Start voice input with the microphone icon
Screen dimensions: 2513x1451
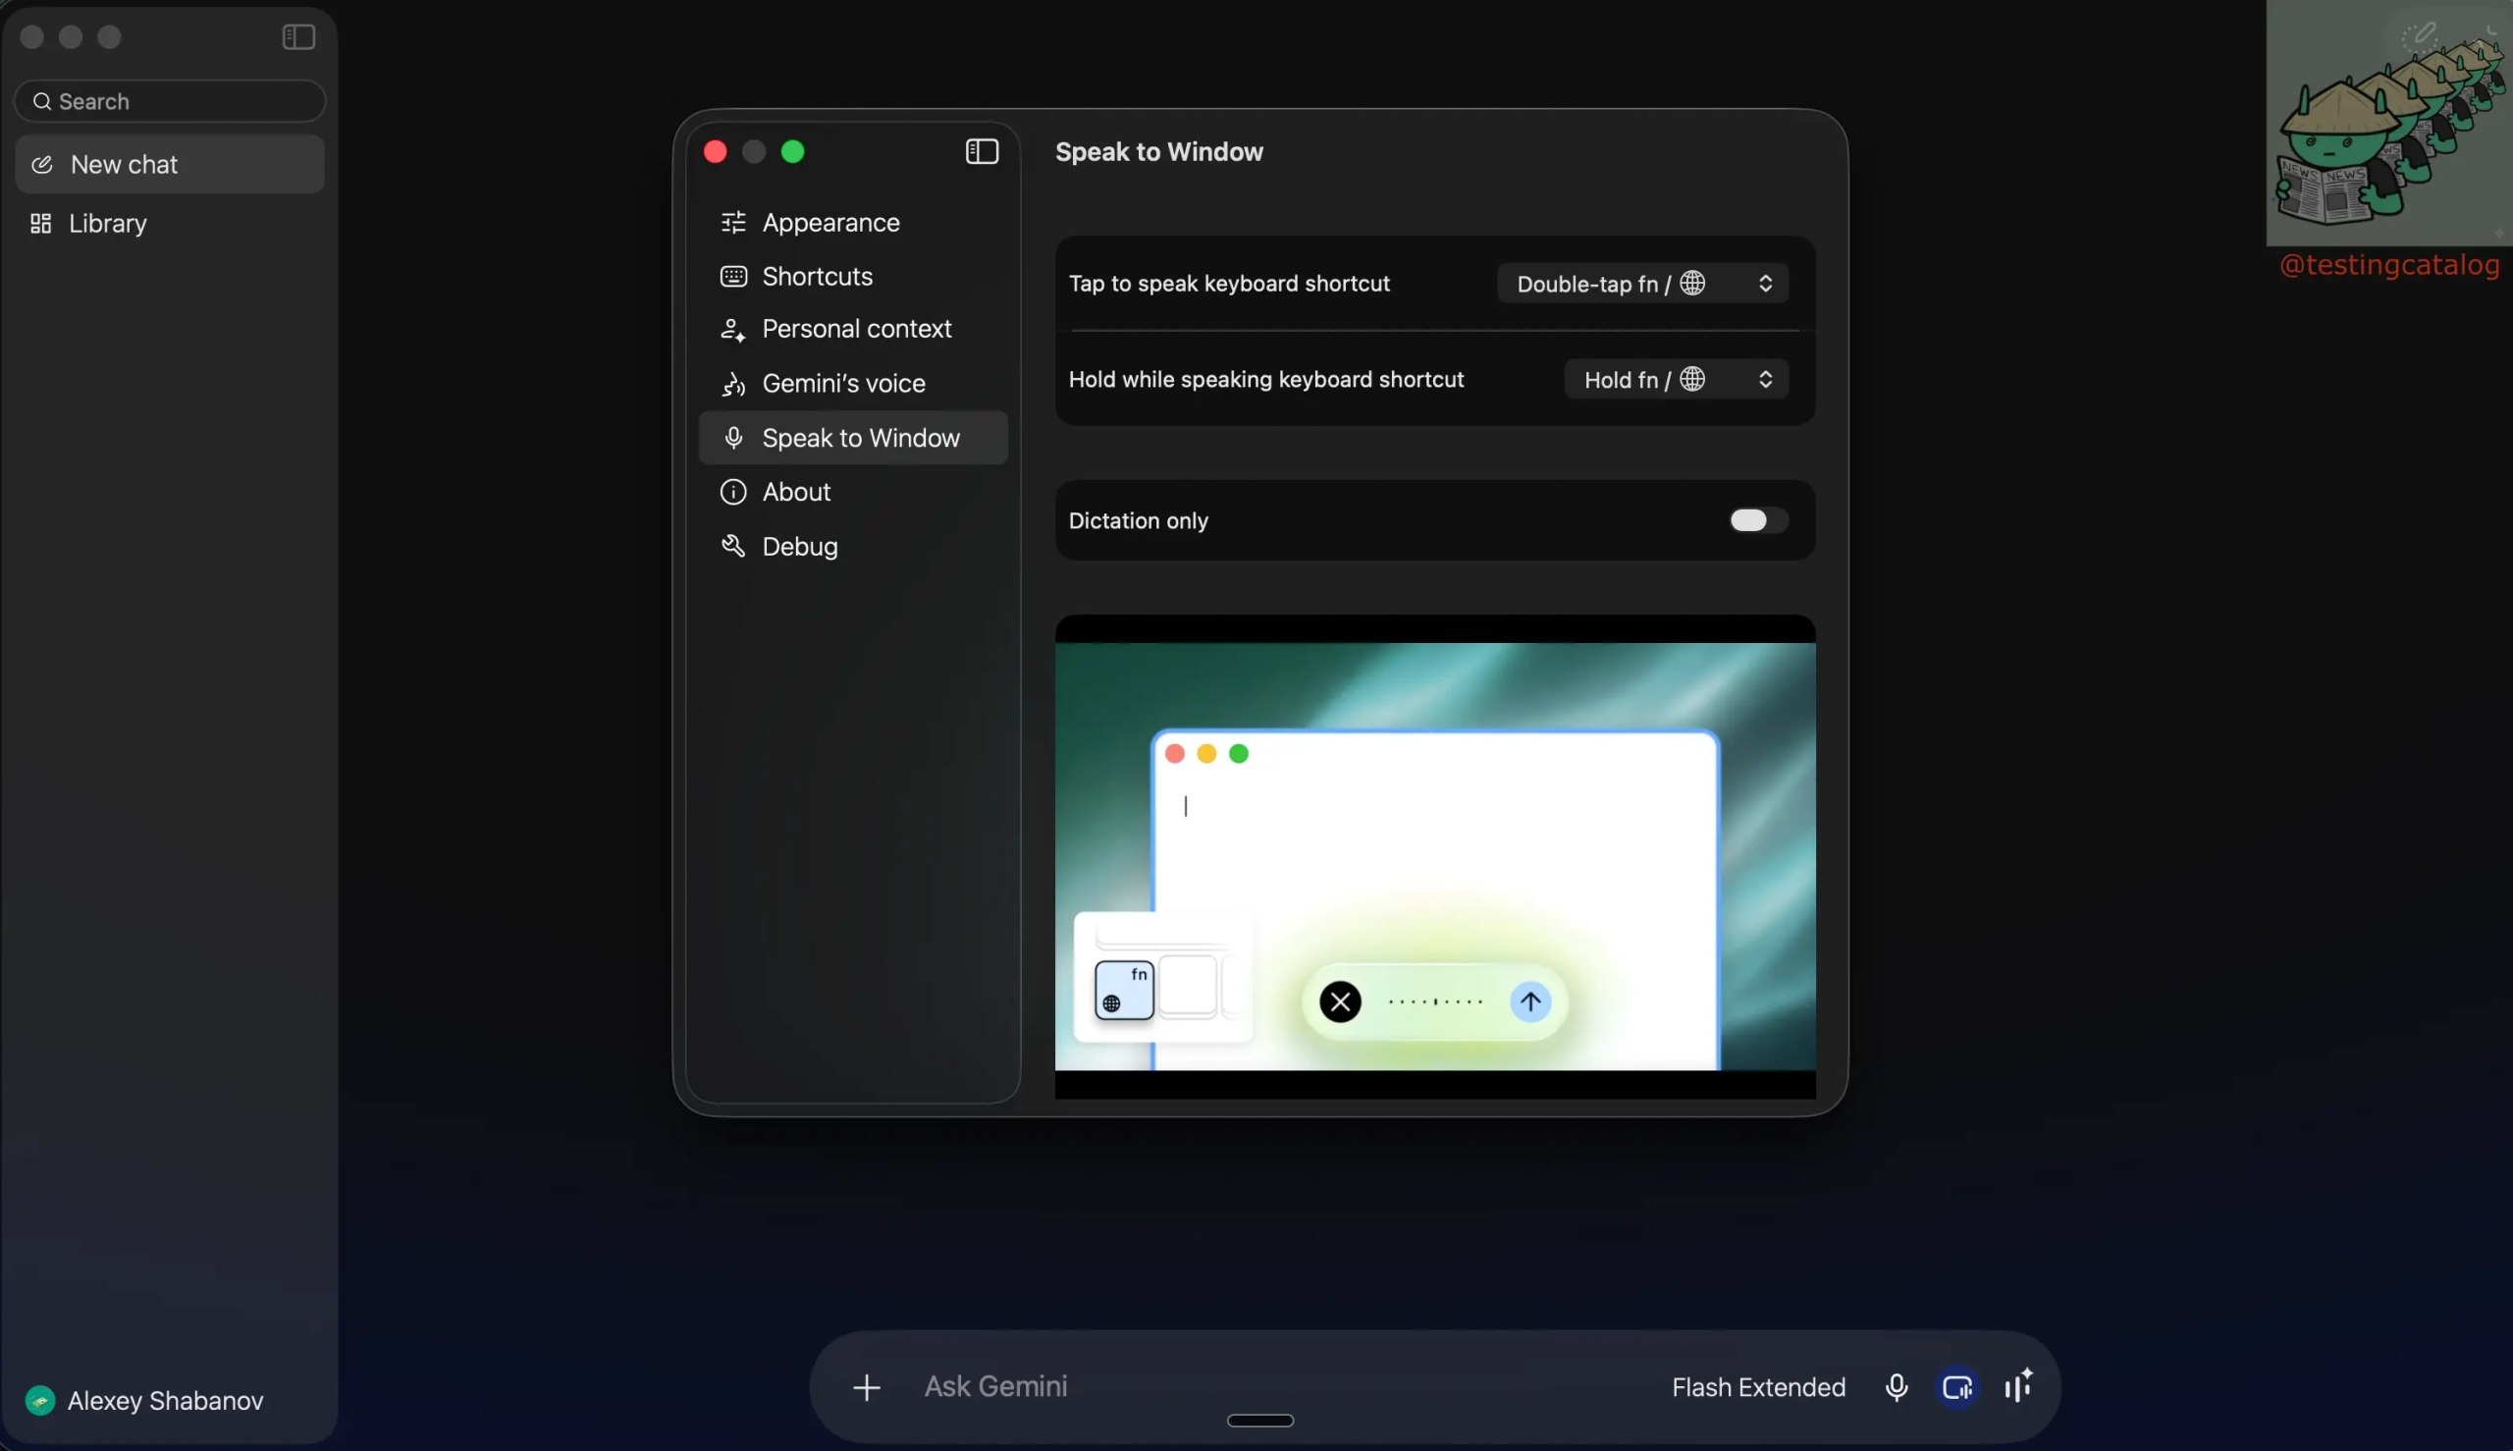[1897, 1387]
